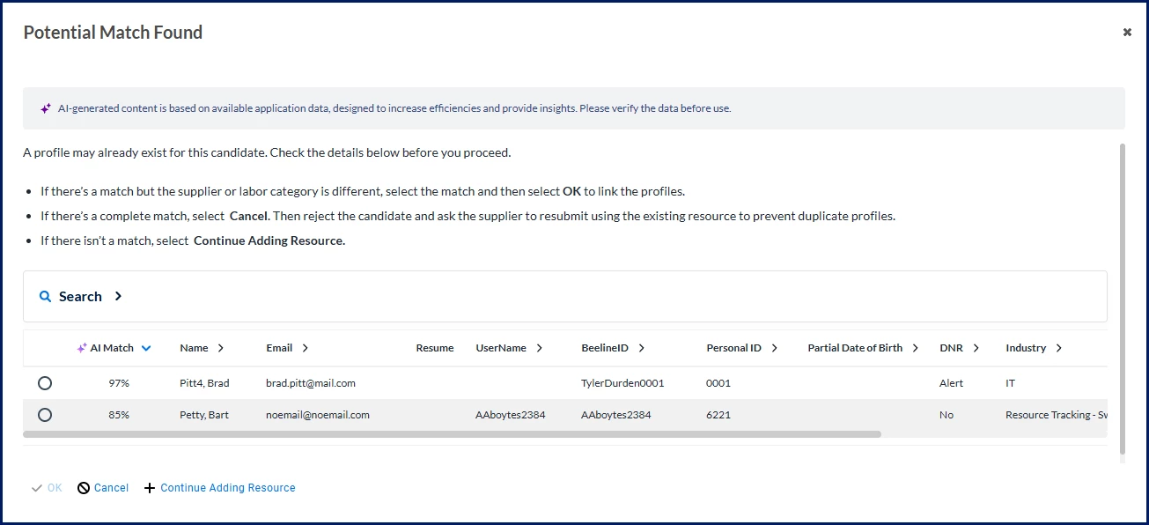1149x525 pixels.
Task: Click the 97% AI match value
Action: pos(119,383)
